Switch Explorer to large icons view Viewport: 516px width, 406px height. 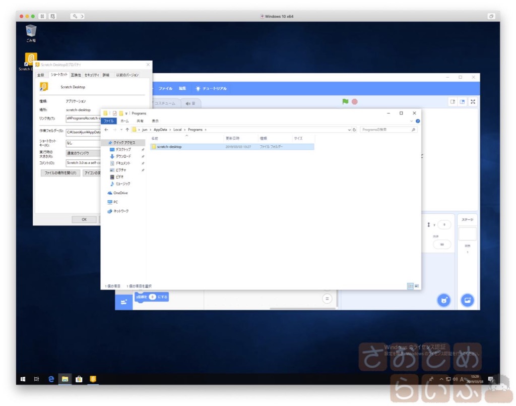click(x=417, y=286)
